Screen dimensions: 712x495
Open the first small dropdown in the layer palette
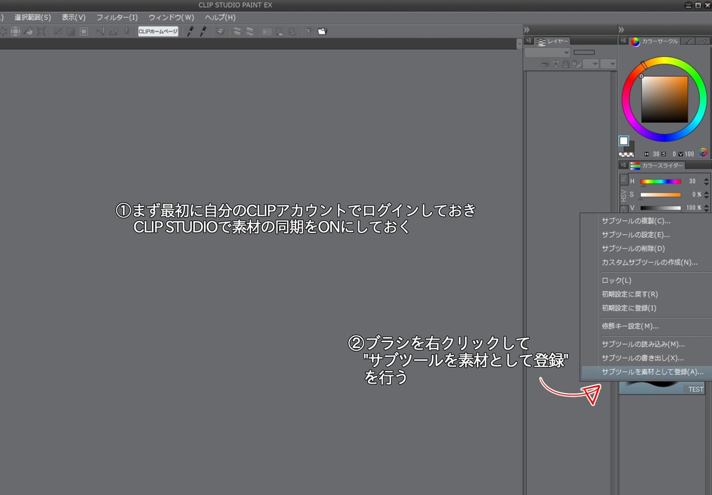[x=591, y=64]
